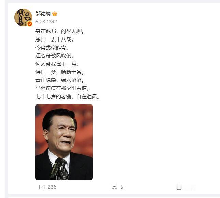
Task: Click the line 马蹄疾疾在那夕阳古道
Action: 62,88
